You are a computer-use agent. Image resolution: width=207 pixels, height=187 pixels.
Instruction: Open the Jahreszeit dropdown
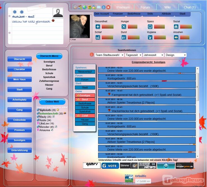153,55
